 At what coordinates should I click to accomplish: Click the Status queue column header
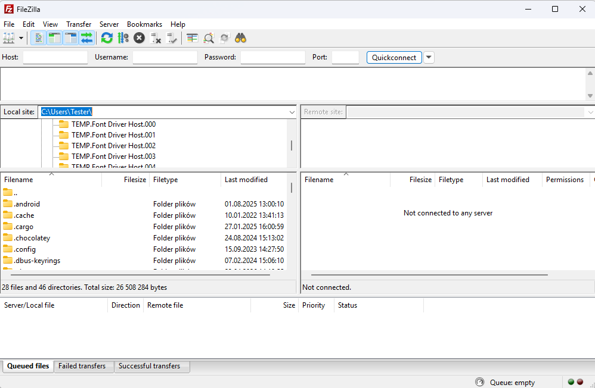(379, 305)
